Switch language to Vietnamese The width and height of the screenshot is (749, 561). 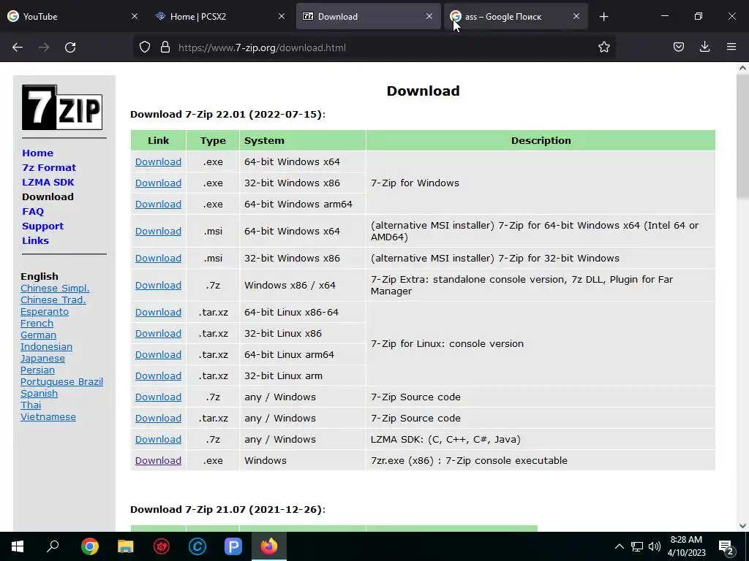[48, 416]
